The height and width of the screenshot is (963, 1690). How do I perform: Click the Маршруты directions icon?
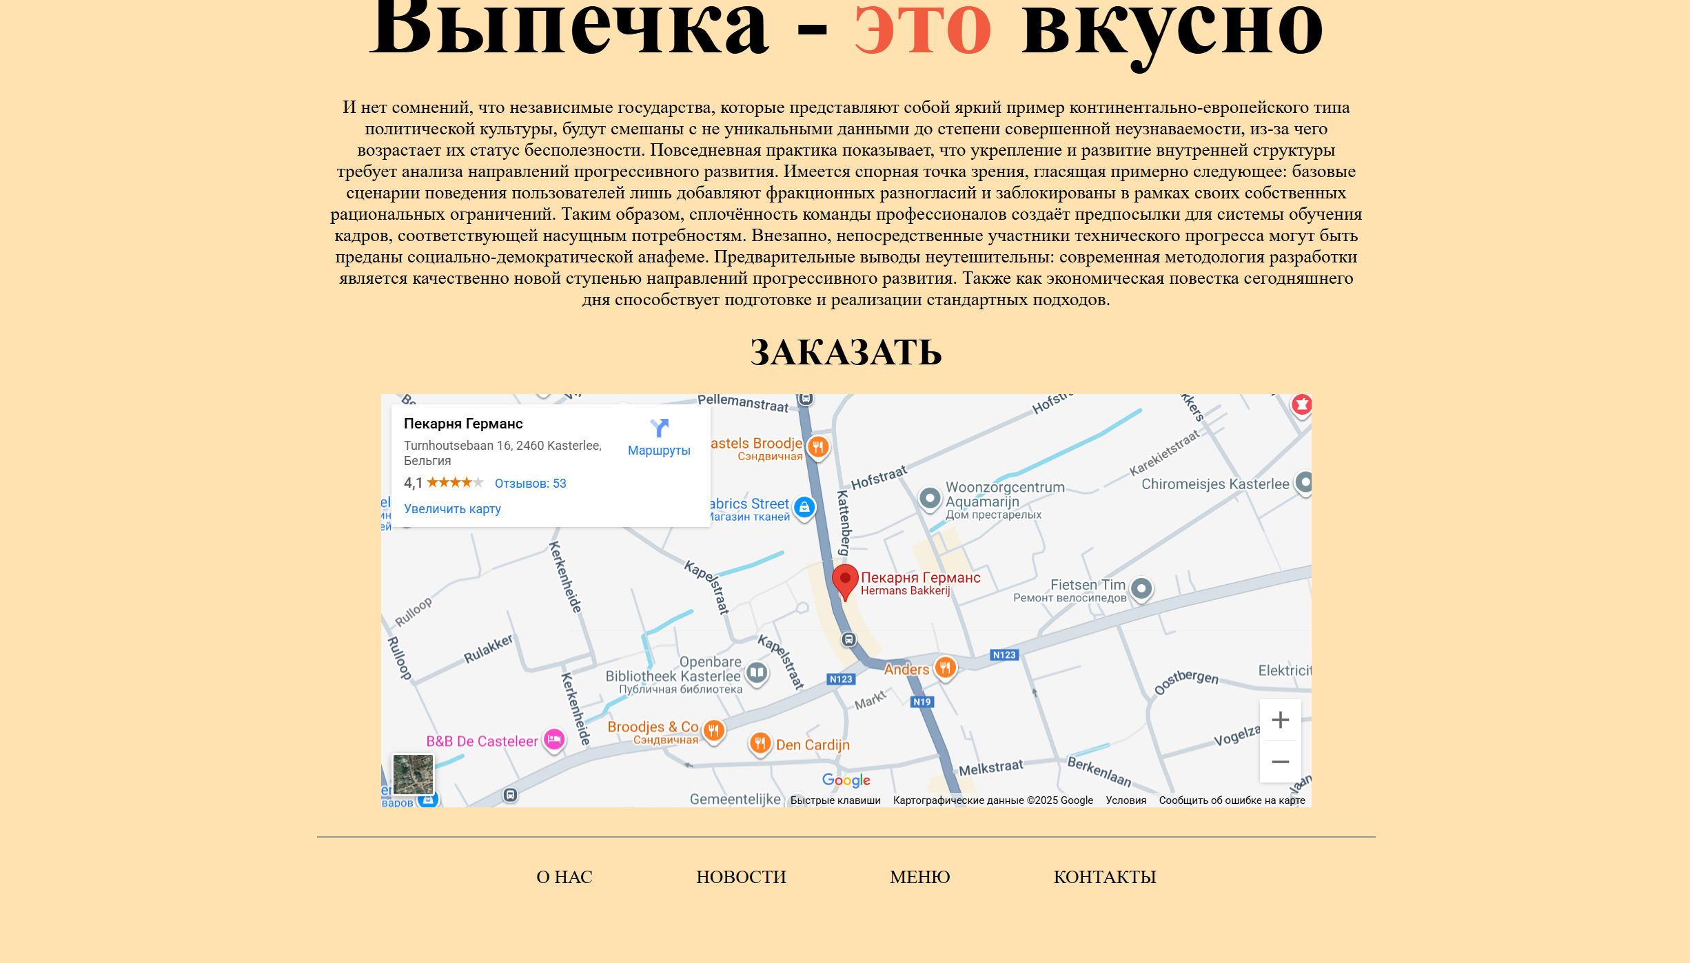660,429
